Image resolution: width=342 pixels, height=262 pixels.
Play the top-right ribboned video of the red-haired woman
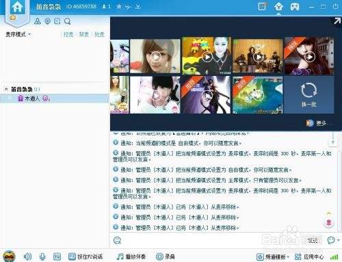pyautogui.click(x=309, y=56)
